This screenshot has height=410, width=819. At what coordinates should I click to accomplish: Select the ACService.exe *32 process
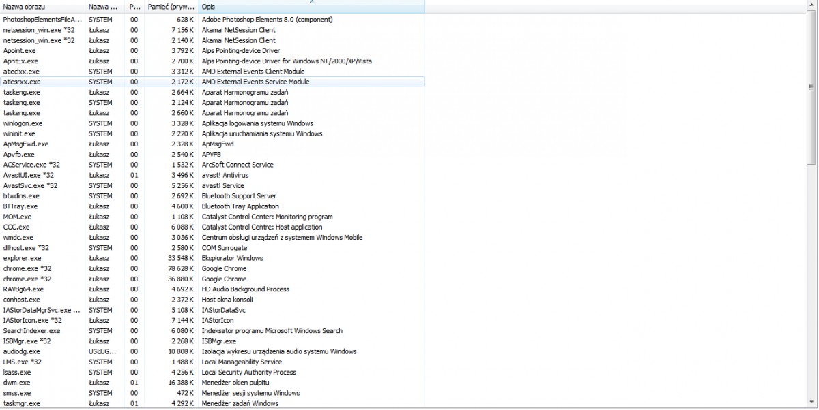[x=212, y=165]
